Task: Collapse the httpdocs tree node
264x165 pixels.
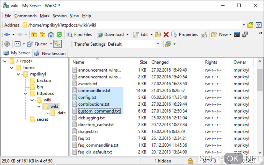Action: [x=25, y=93]
